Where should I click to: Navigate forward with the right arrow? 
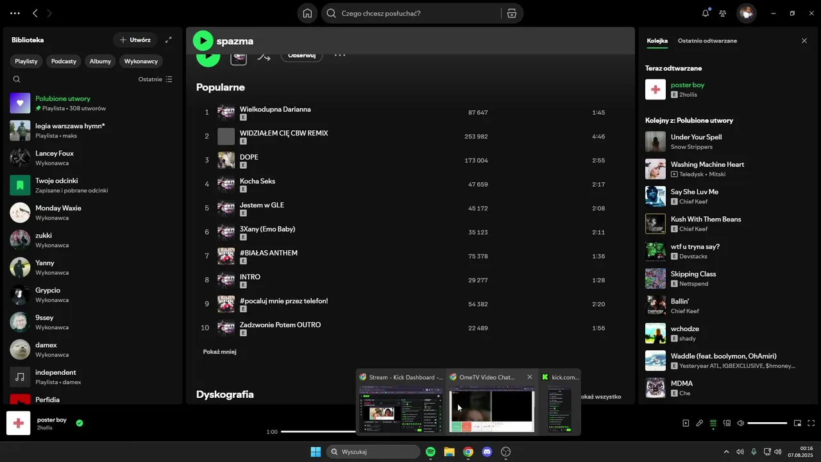click(50, 13)
